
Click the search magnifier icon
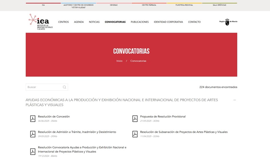64,87
